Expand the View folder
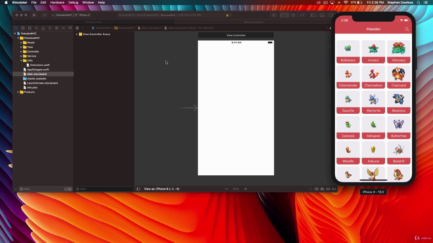Viewport: 433px width, 243px height. coord(21,47)
